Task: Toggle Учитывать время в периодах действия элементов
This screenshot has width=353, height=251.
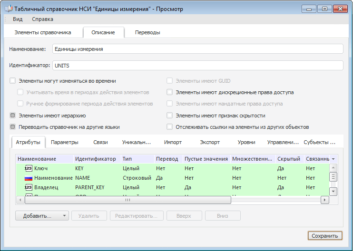Action: coord(20,92)
